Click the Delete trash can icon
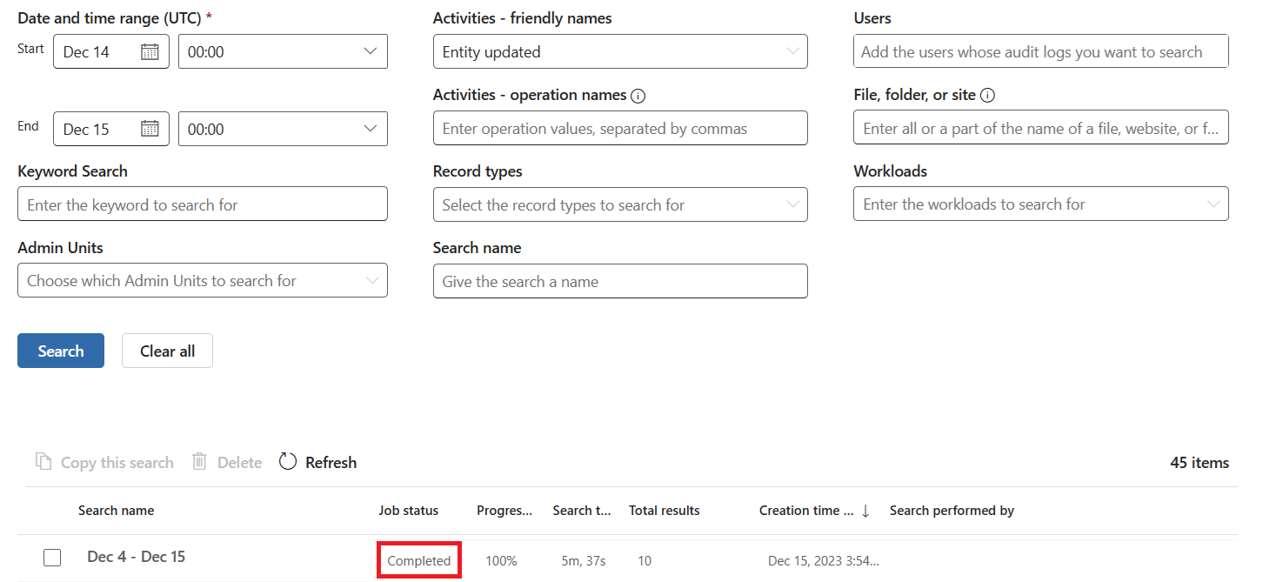The width and height of the screenshot is (1269, 582). pos(199,462)
